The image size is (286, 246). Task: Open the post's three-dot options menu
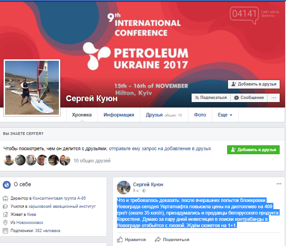coord(279,184)
